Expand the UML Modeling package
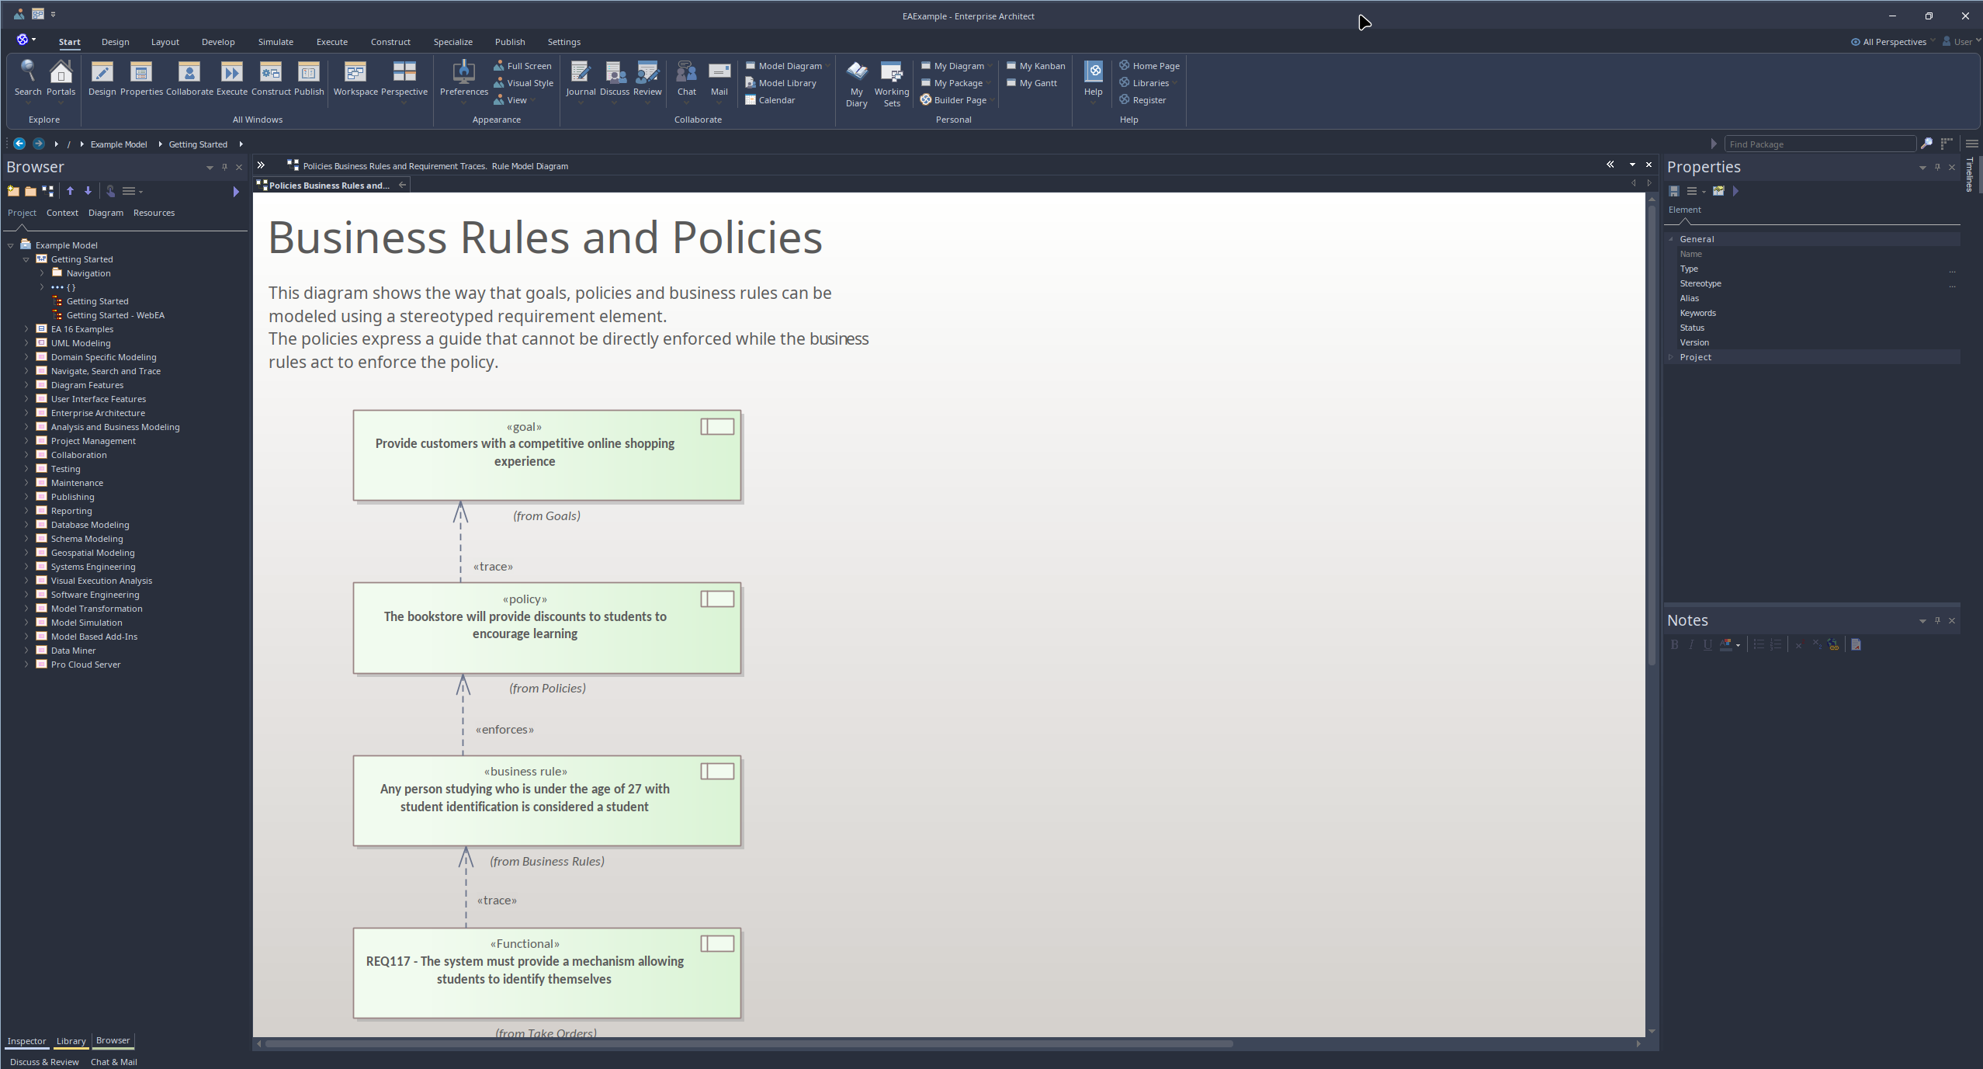This screenshot has width=1983, height=1069. 26,342
